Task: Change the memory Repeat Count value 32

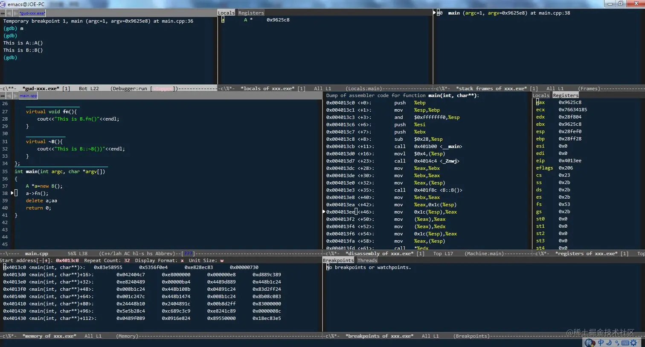Action: coord(127,260)
